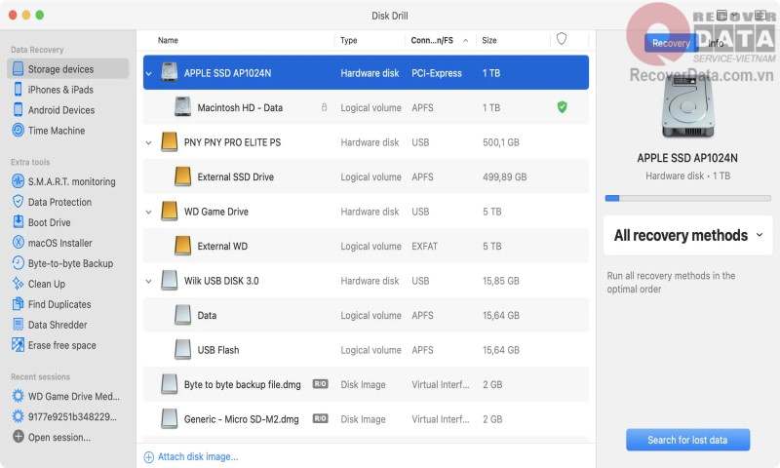Click the shield column header icon
This screenshot has height=468, width=780.
(562, 39)
